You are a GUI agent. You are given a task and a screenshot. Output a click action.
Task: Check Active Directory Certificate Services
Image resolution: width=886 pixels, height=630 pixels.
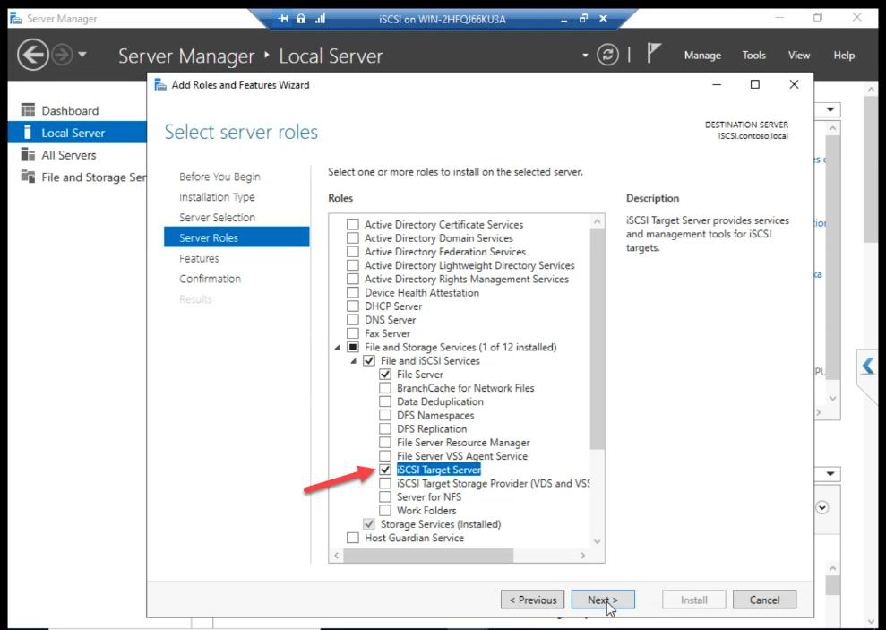(353, 224)
